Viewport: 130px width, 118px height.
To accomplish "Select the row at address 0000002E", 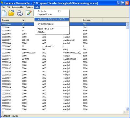I will tap(64, 94).
